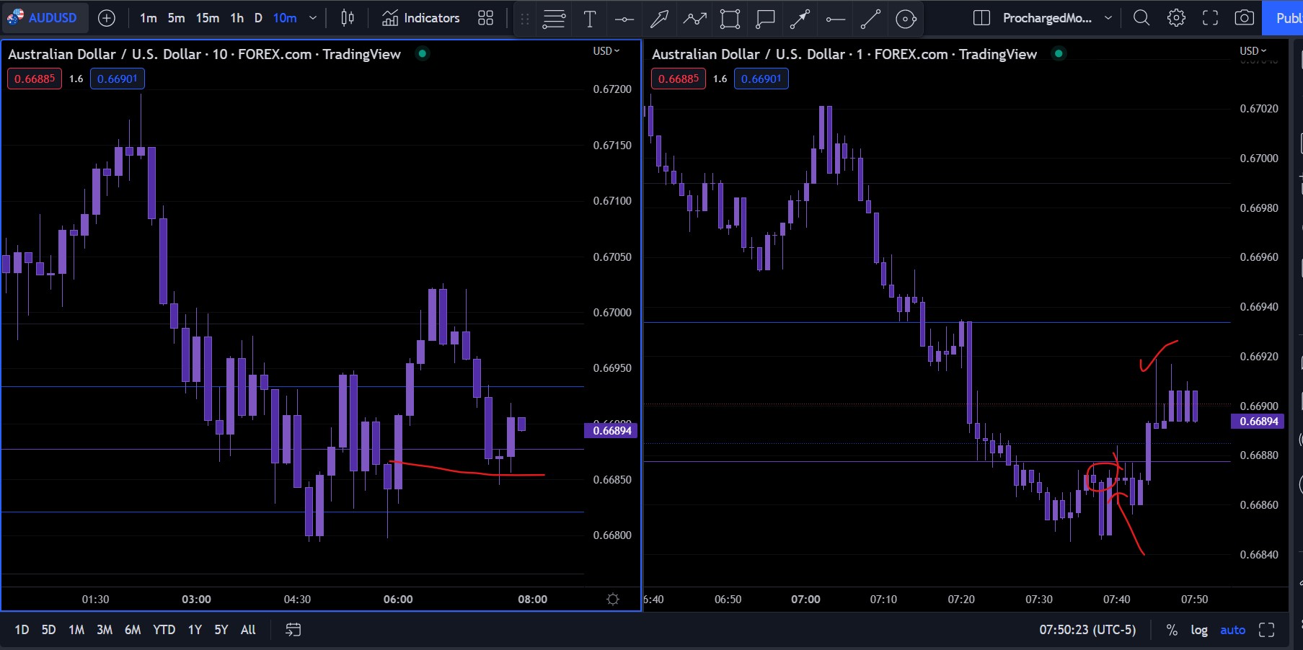The width and height of the screenshot is (1303, 650).
Task: Open the candlestick chart style menu
Action: pyautogui.click(x=348, y=18)
